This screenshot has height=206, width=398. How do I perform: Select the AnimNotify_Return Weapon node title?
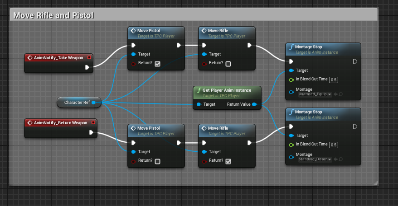(61, 123)
